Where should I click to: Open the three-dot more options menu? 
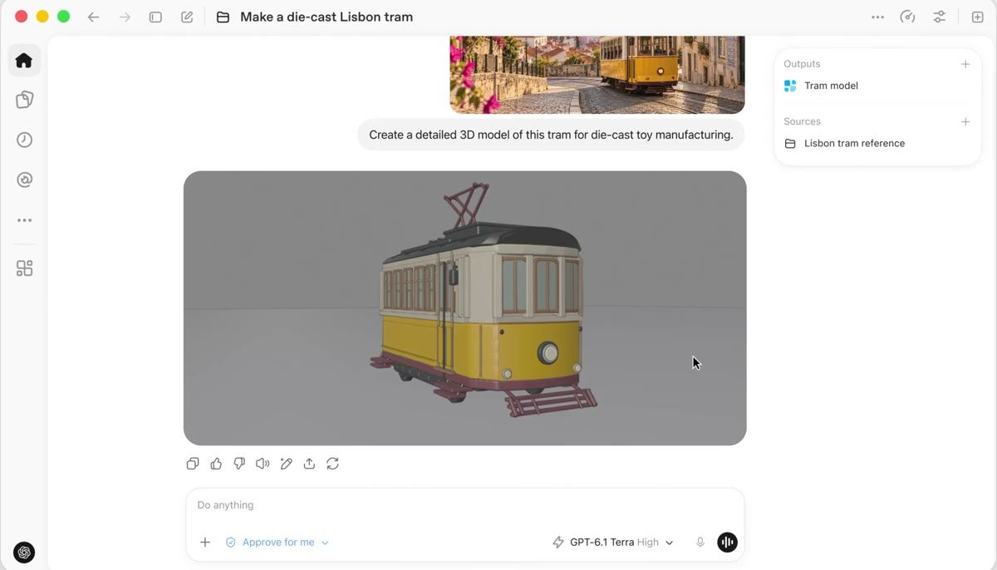point(877,17)
